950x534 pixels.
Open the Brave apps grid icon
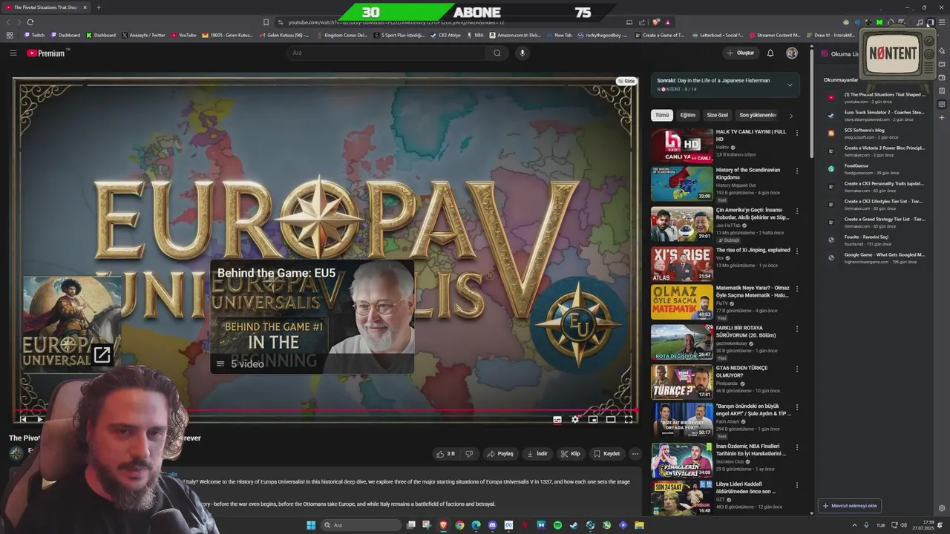click(x=10, y=35)
